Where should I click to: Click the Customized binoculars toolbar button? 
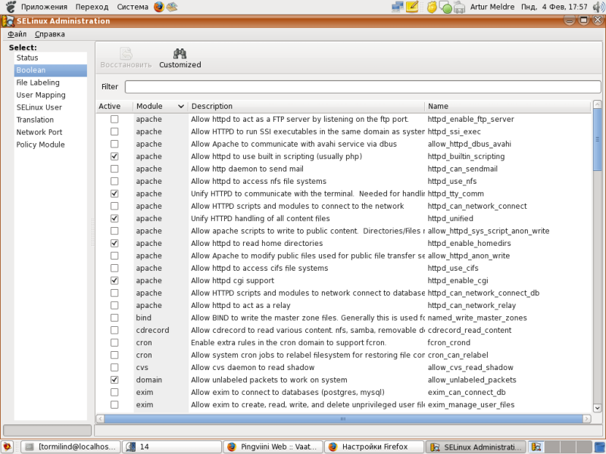180,58
